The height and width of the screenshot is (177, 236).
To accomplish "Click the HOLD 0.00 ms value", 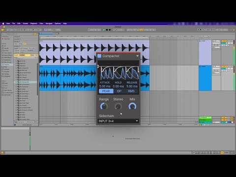I will 118,86.
